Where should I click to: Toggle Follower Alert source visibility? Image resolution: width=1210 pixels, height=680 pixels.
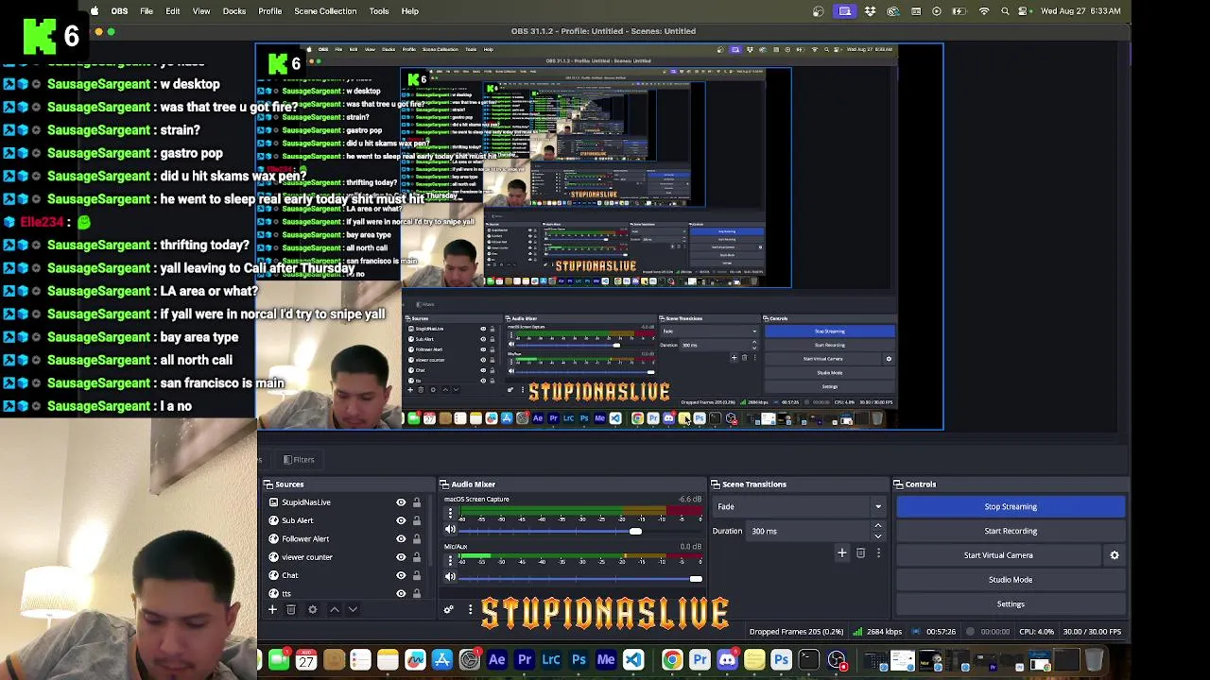tap(401, 538)
